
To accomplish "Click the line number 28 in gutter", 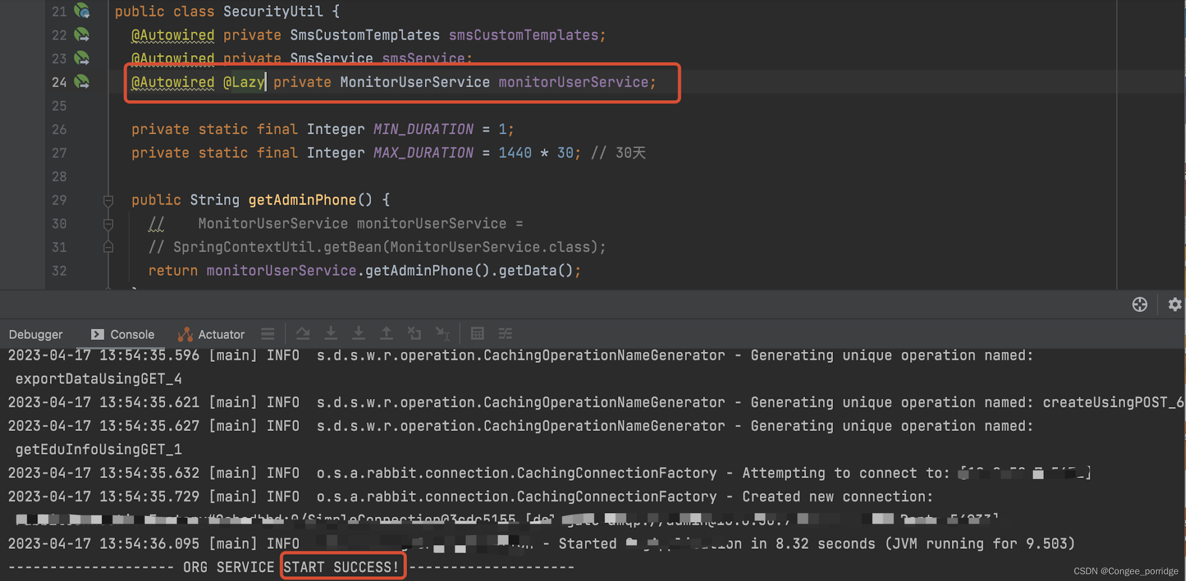I will [x=59, y=177].
